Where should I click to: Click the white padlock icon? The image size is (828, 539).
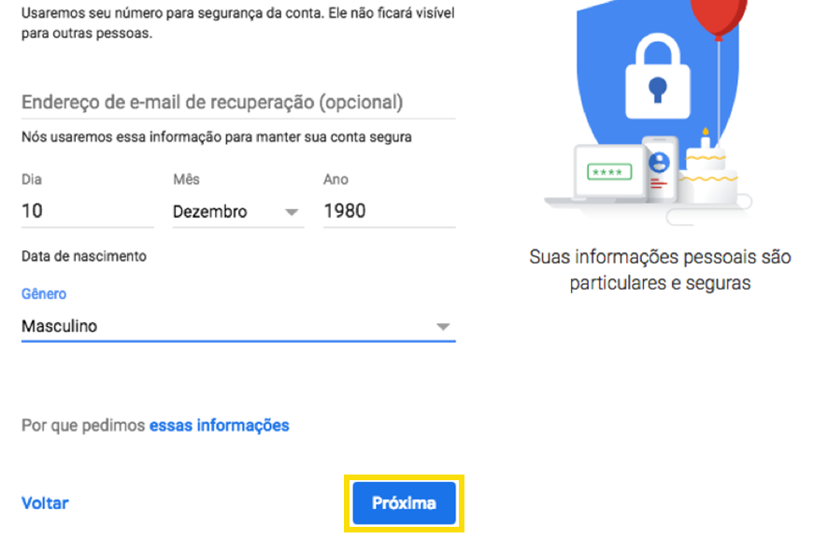tap(657, 77)
